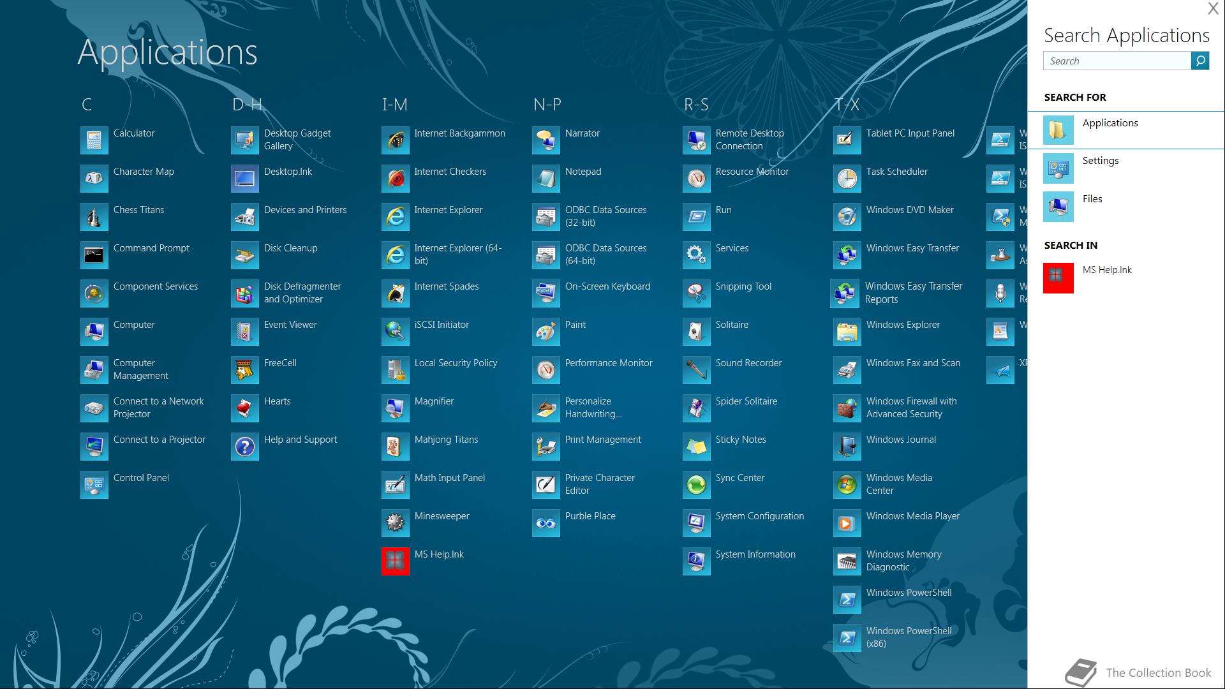This screenshot has height=689, width=1225.
Task: Open Sticky Notes icon
Action: (696, 447)
